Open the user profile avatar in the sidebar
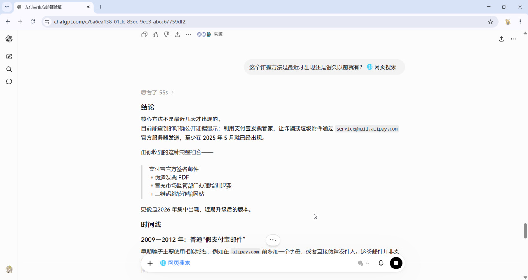Viewport: 528px width, 280px height. coord(9,269)
